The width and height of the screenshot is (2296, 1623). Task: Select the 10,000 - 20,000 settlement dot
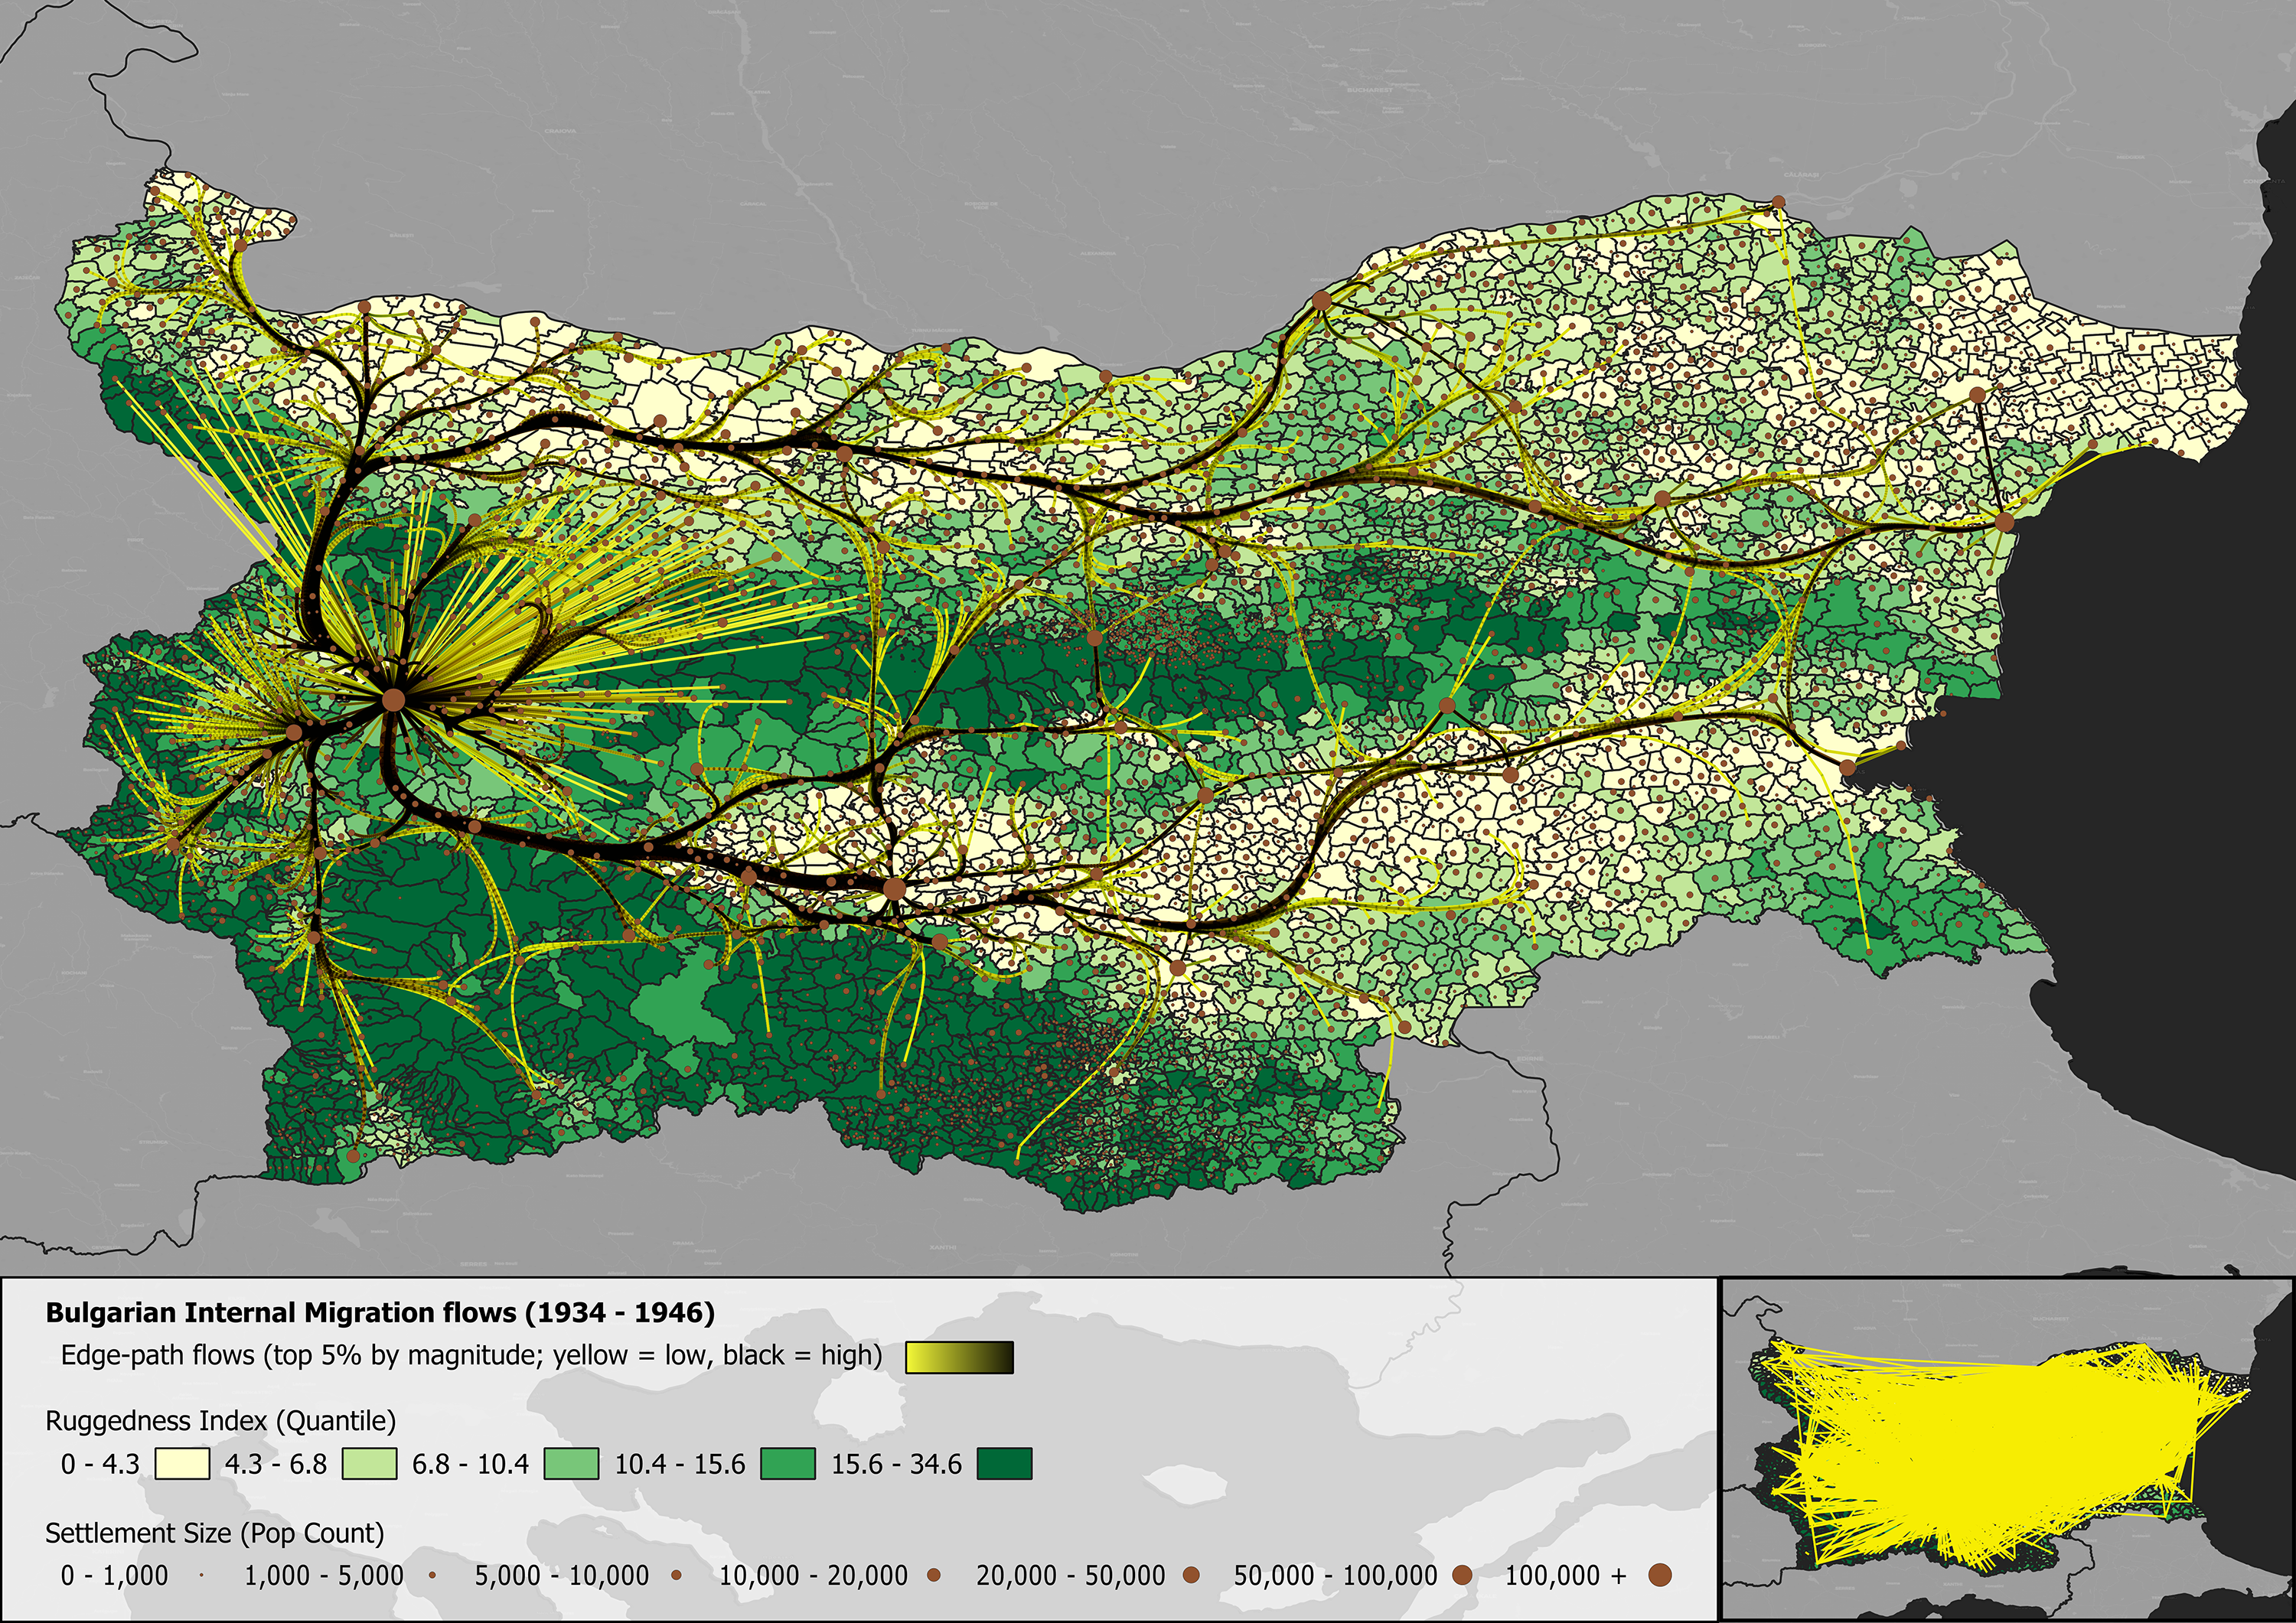click(x=934, y=1575)
